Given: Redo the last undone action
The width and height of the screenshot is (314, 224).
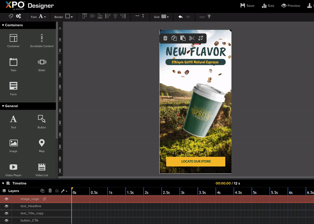Looking at the screenshot, I should (x=188, y=17).
